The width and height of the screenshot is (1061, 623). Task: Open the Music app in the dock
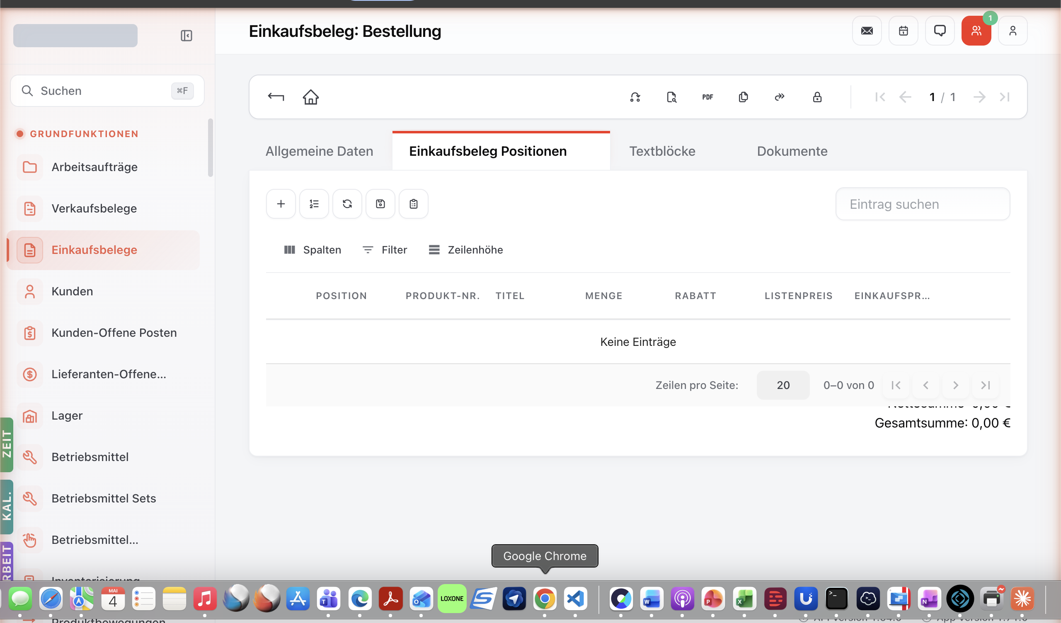click(205, 599)
